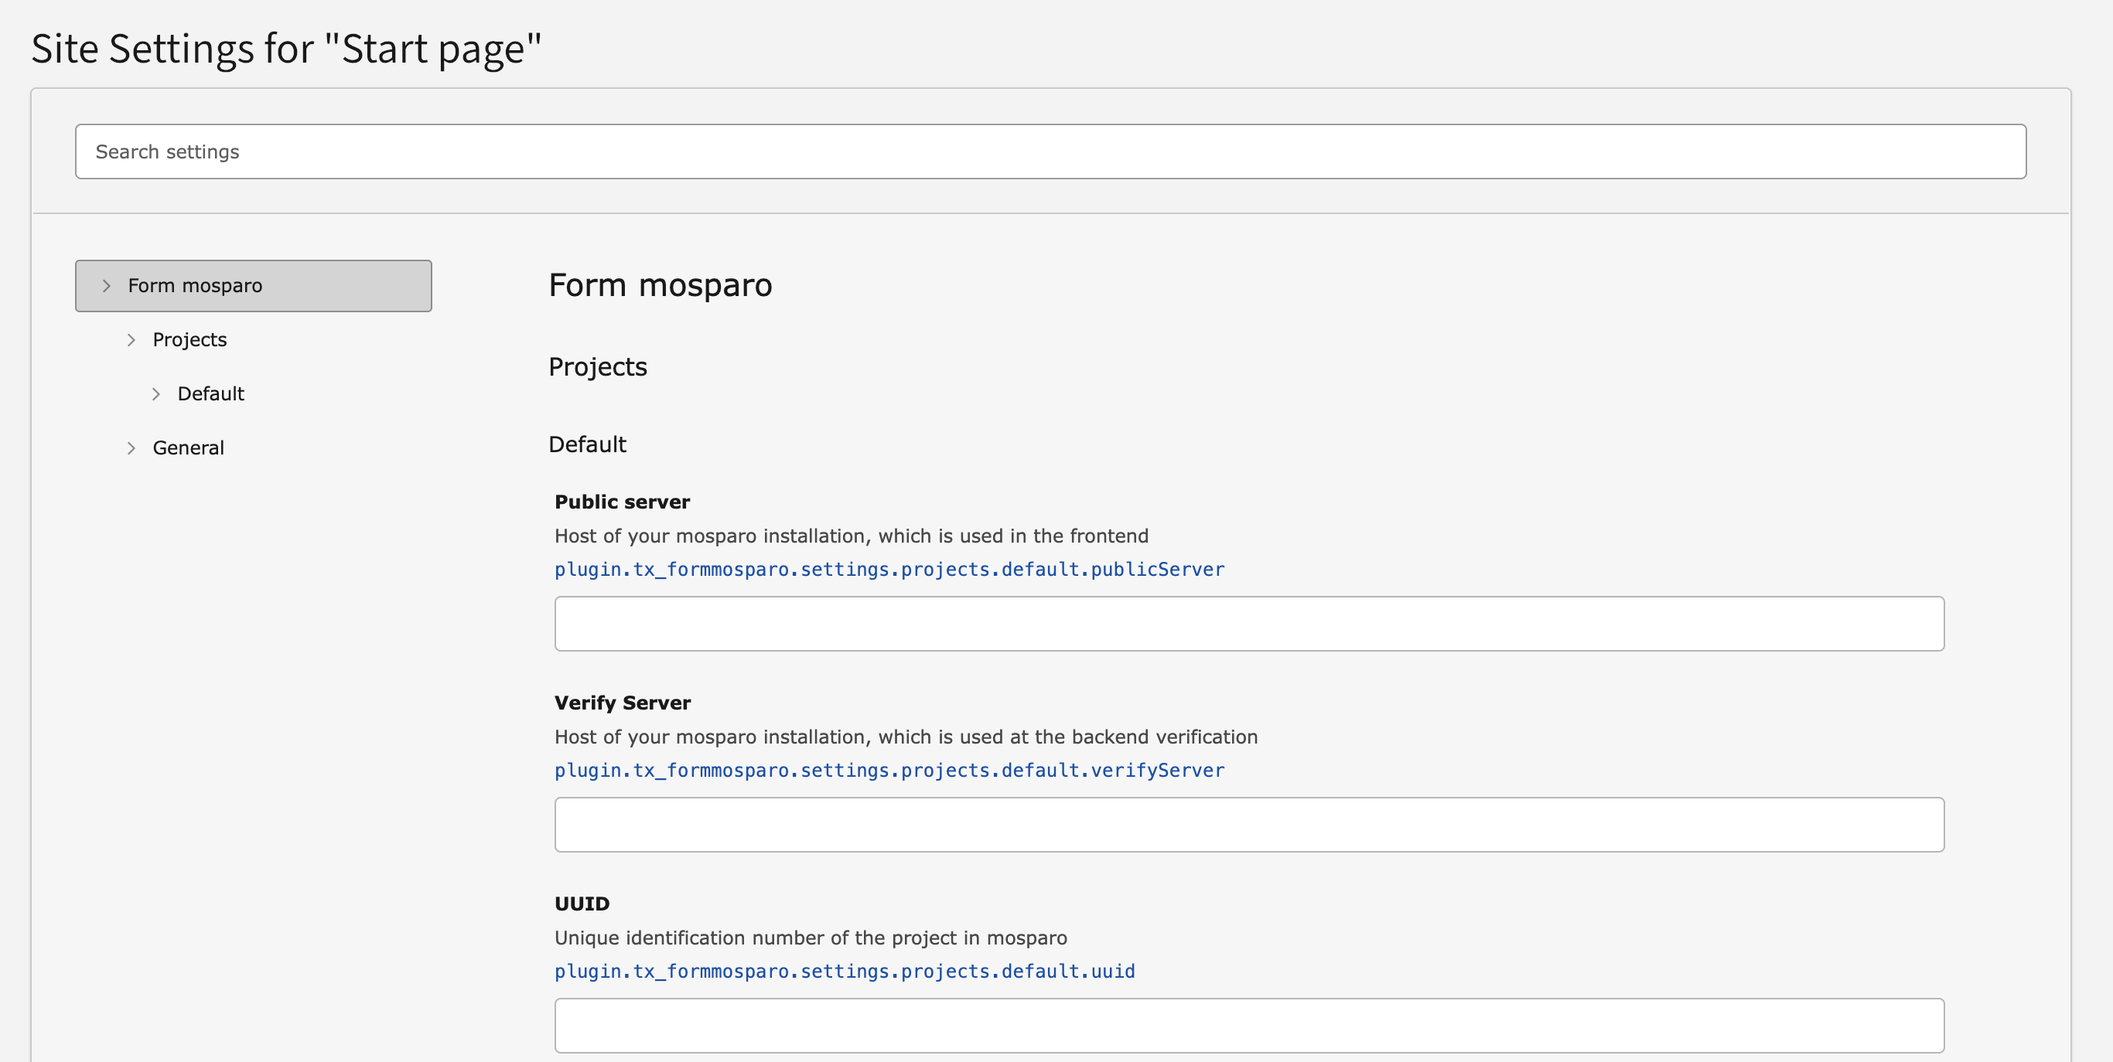Click the UUID field label

click(582, 903)
